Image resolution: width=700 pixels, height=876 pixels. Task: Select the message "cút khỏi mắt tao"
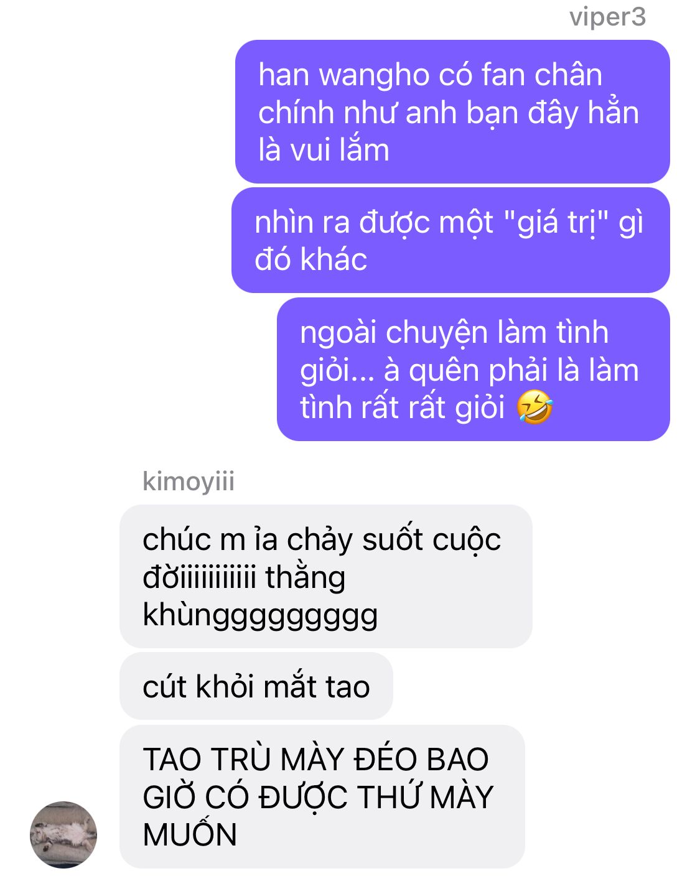(x=256, y=686)
